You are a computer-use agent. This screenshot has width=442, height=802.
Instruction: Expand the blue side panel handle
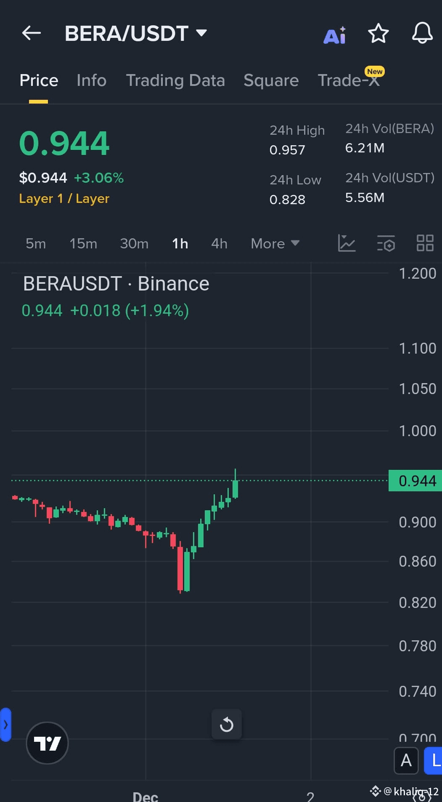(x=5, y=725)
